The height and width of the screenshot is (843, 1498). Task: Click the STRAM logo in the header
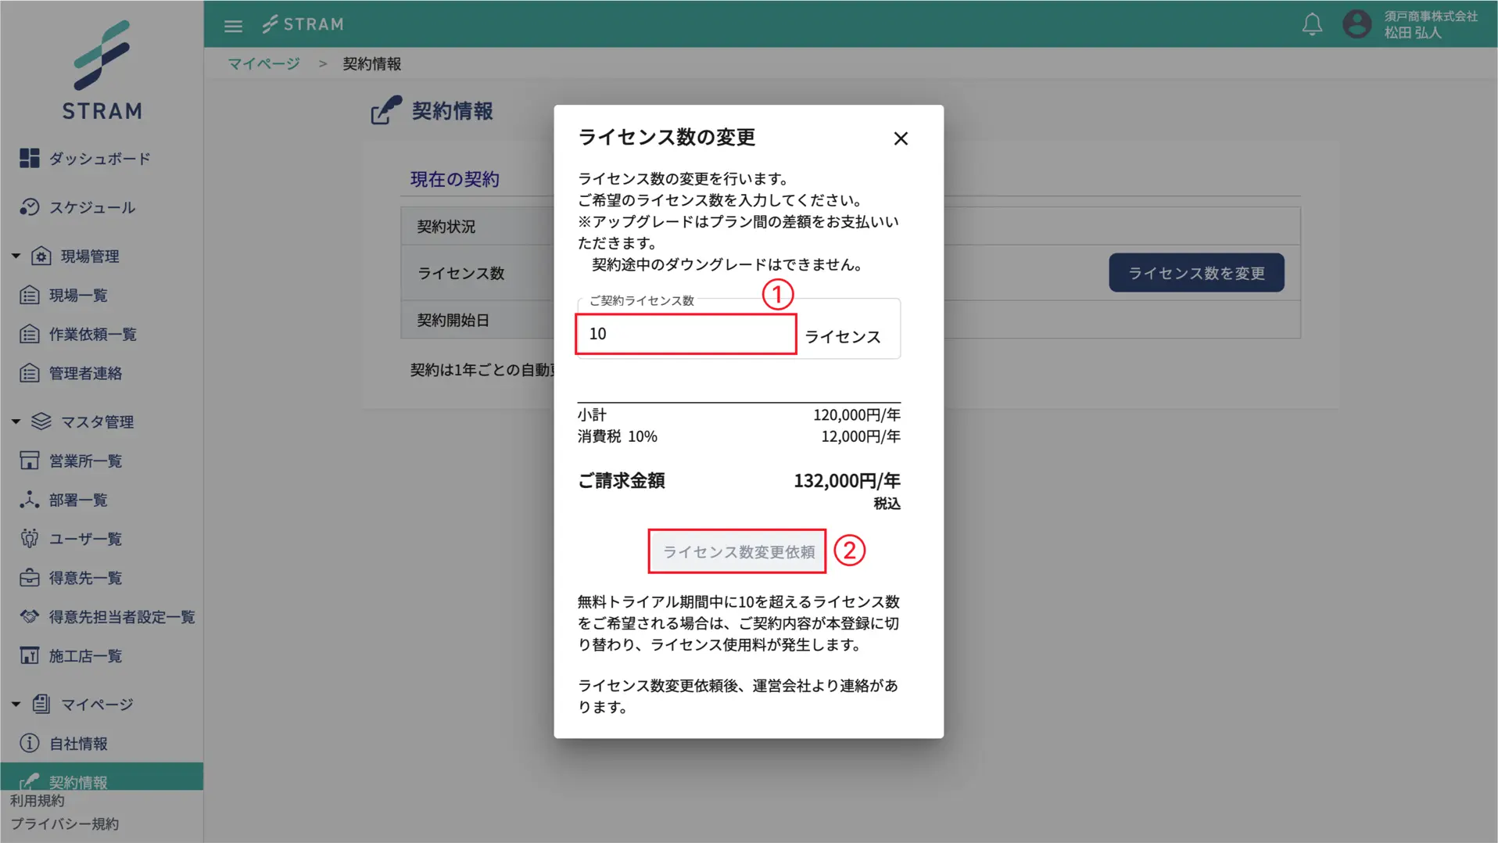(x=303, y=24)
